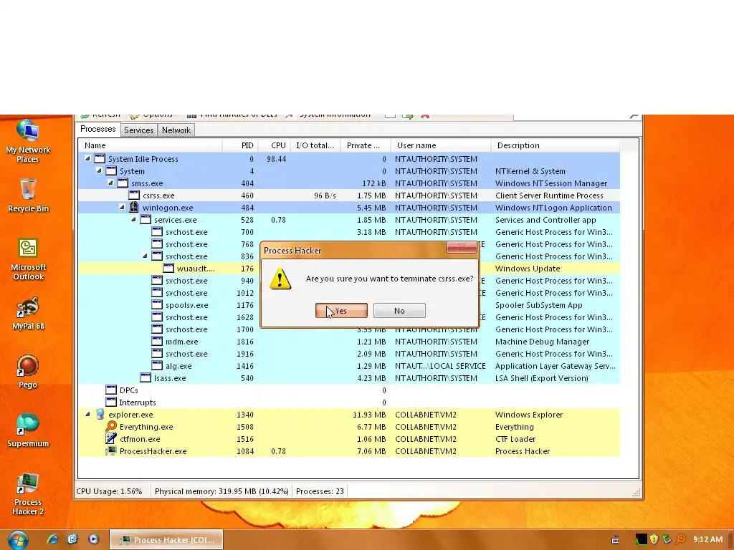Cancel termination with the No button
Image resolution: width=734 pixels, height=550 pixels.
pos(399,311)
